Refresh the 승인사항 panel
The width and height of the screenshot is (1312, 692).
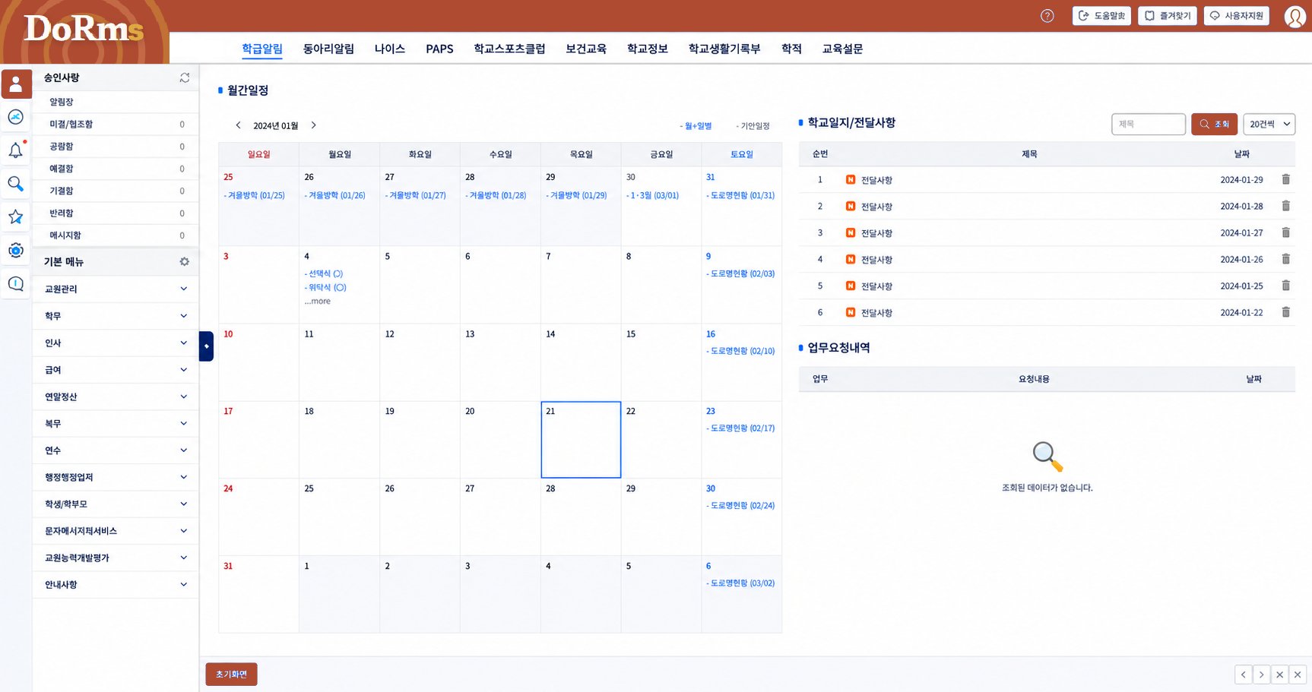coord(185,77)
